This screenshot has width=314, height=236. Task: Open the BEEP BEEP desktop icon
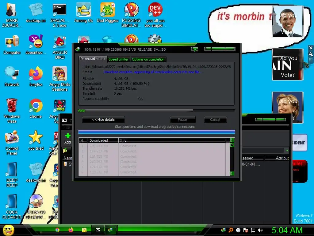[12, 175]
